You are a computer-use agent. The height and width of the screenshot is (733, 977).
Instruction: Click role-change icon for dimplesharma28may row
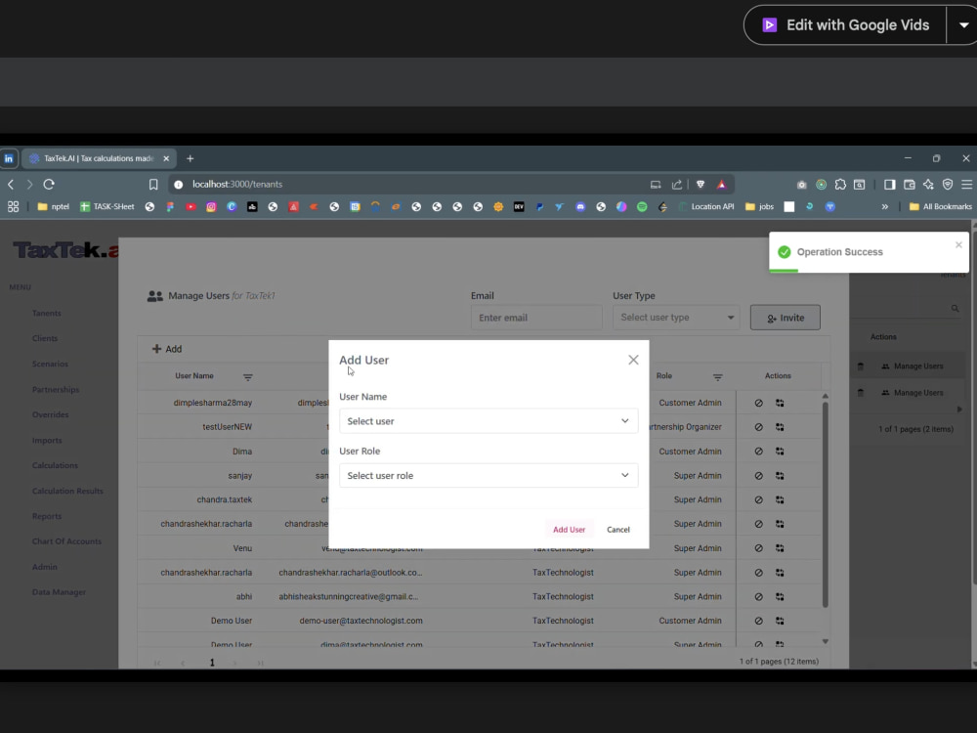pyautogui.click(x=780, y=403)
